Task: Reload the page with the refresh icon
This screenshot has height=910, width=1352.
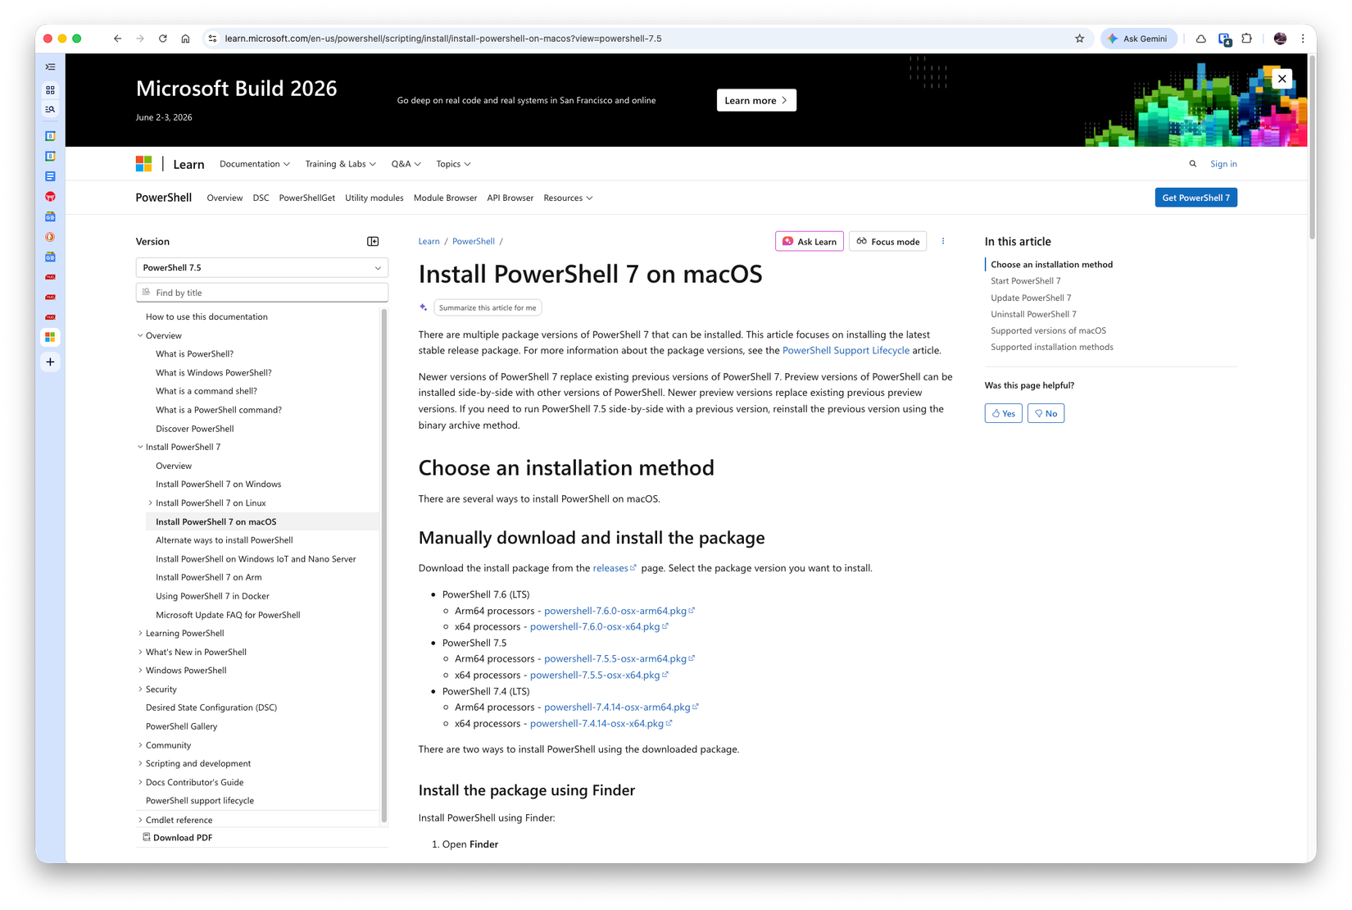Action: point(162,38)
